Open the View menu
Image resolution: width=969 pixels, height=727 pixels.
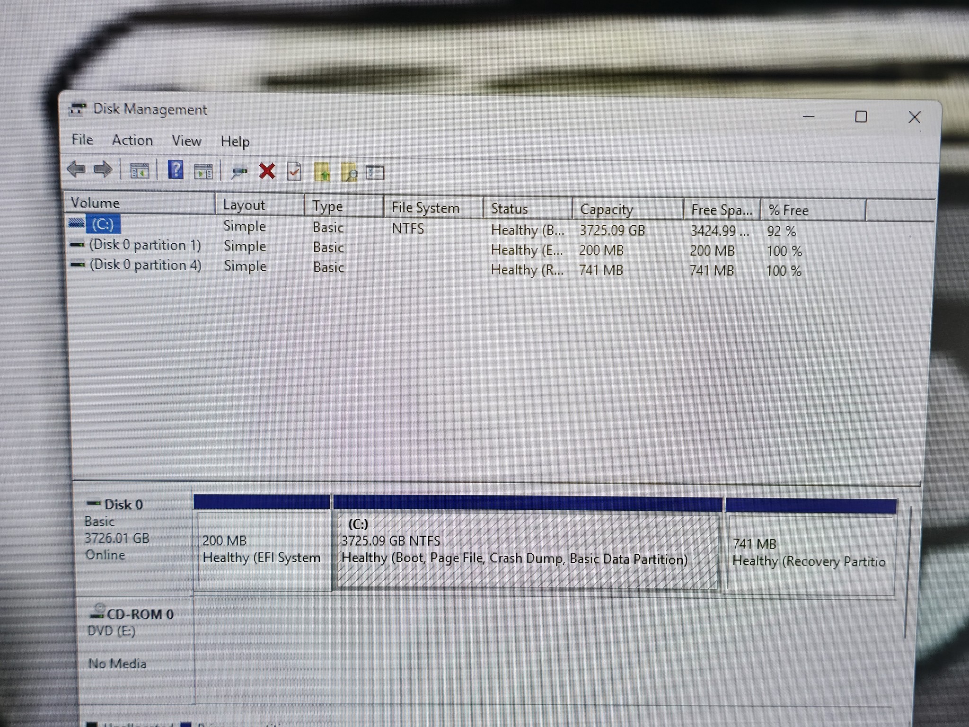click(186, 141)
